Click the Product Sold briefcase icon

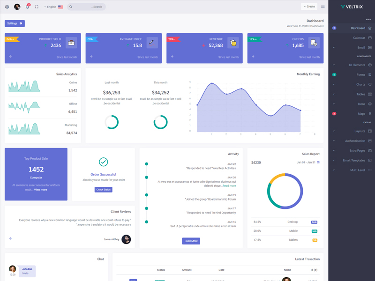[x=71, y=43]
